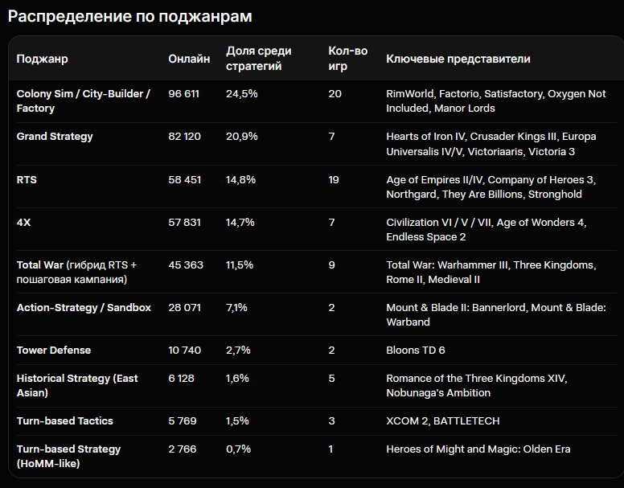This screenshot has width=624, height=488.
Task: Click the 'Кол-во игр' column header
Action: [348, 59]
